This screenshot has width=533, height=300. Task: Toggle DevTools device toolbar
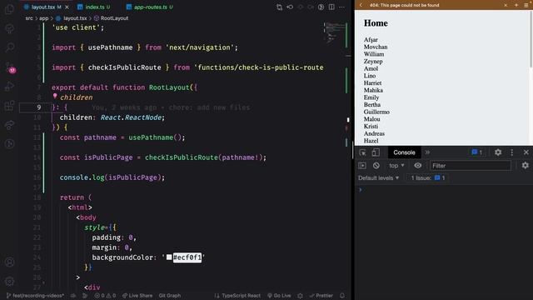(376, 152)
